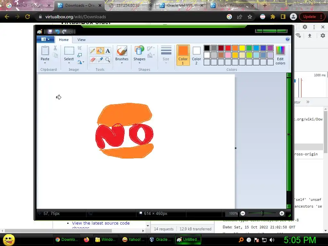This screenshot has width=328, height=246.
Task: Click Chrome's back navigation arrow
Action: click(x=7, y=17)
